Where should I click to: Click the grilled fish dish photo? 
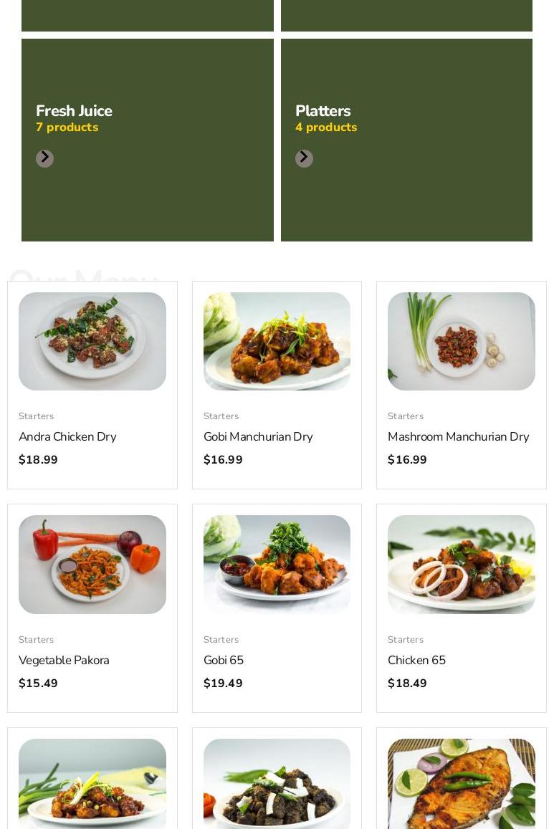461,783
